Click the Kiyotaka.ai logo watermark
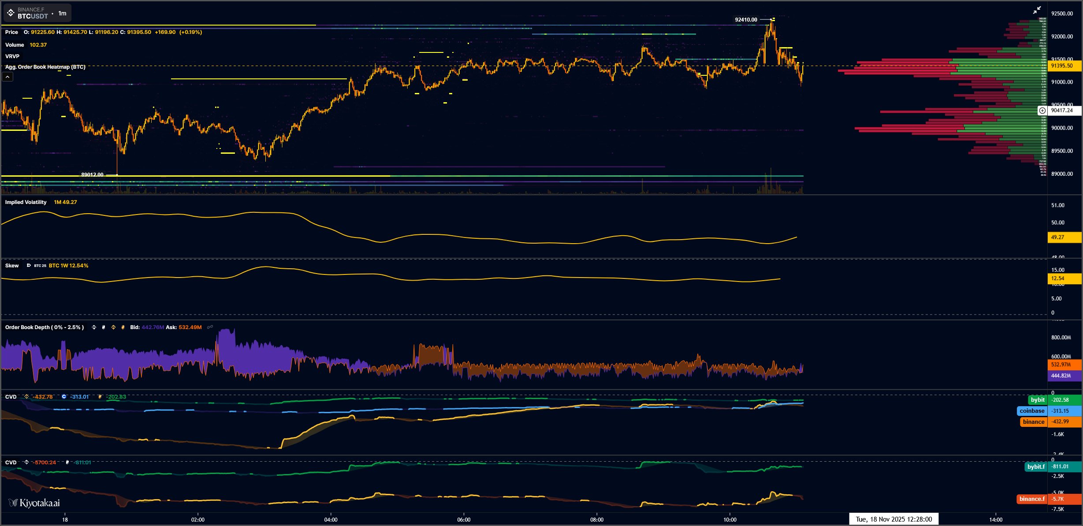The width and height of the screenshot is (1083, 526). coord(34,503)
